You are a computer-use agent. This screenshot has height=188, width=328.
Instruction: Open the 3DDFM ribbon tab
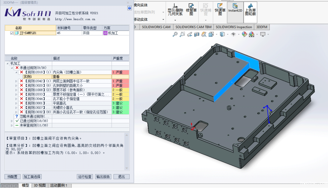261,27
